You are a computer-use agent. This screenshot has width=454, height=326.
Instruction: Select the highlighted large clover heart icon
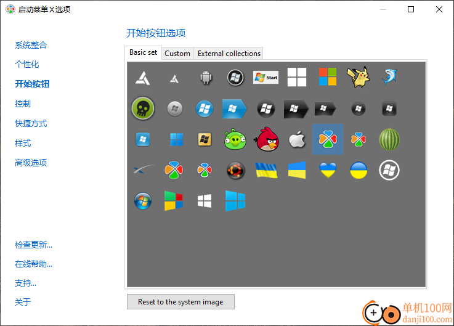point(328,139)
